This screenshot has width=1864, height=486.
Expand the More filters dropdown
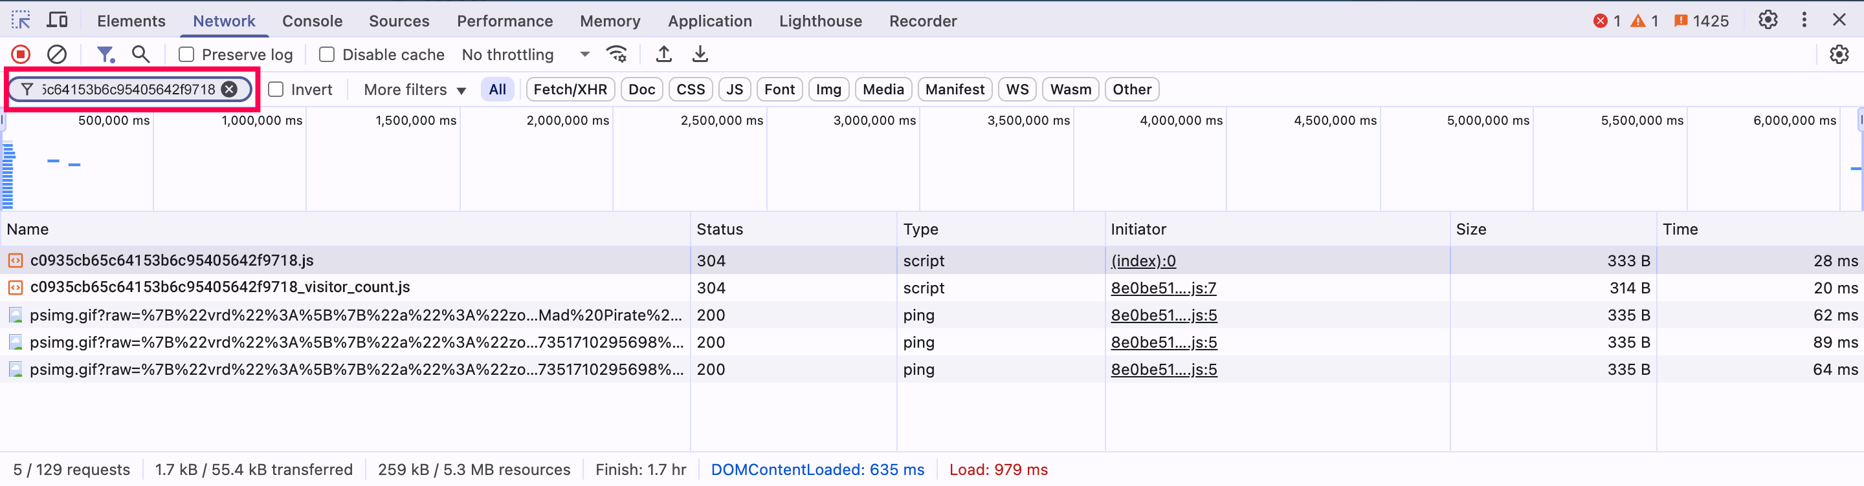click(415, 90)
